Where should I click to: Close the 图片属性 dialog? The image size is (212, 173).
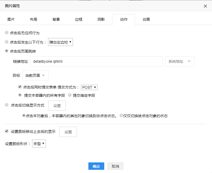point(205,6)
